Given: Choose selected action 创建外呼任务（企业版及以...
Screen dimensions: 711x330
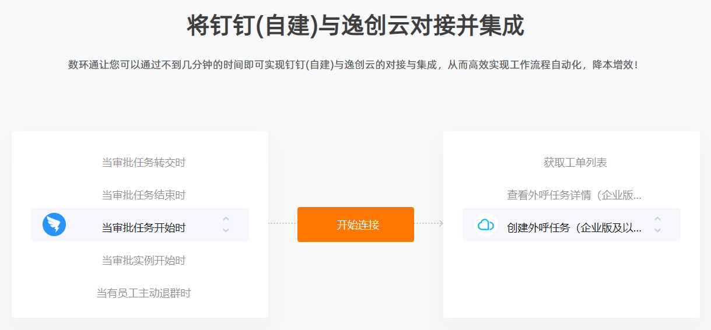Looking at the screenshot, I should pos(575,228).
